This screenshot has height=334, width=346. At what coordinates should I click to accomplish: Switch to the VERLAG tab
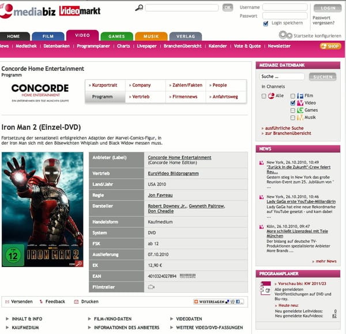[x=186, y=36]
